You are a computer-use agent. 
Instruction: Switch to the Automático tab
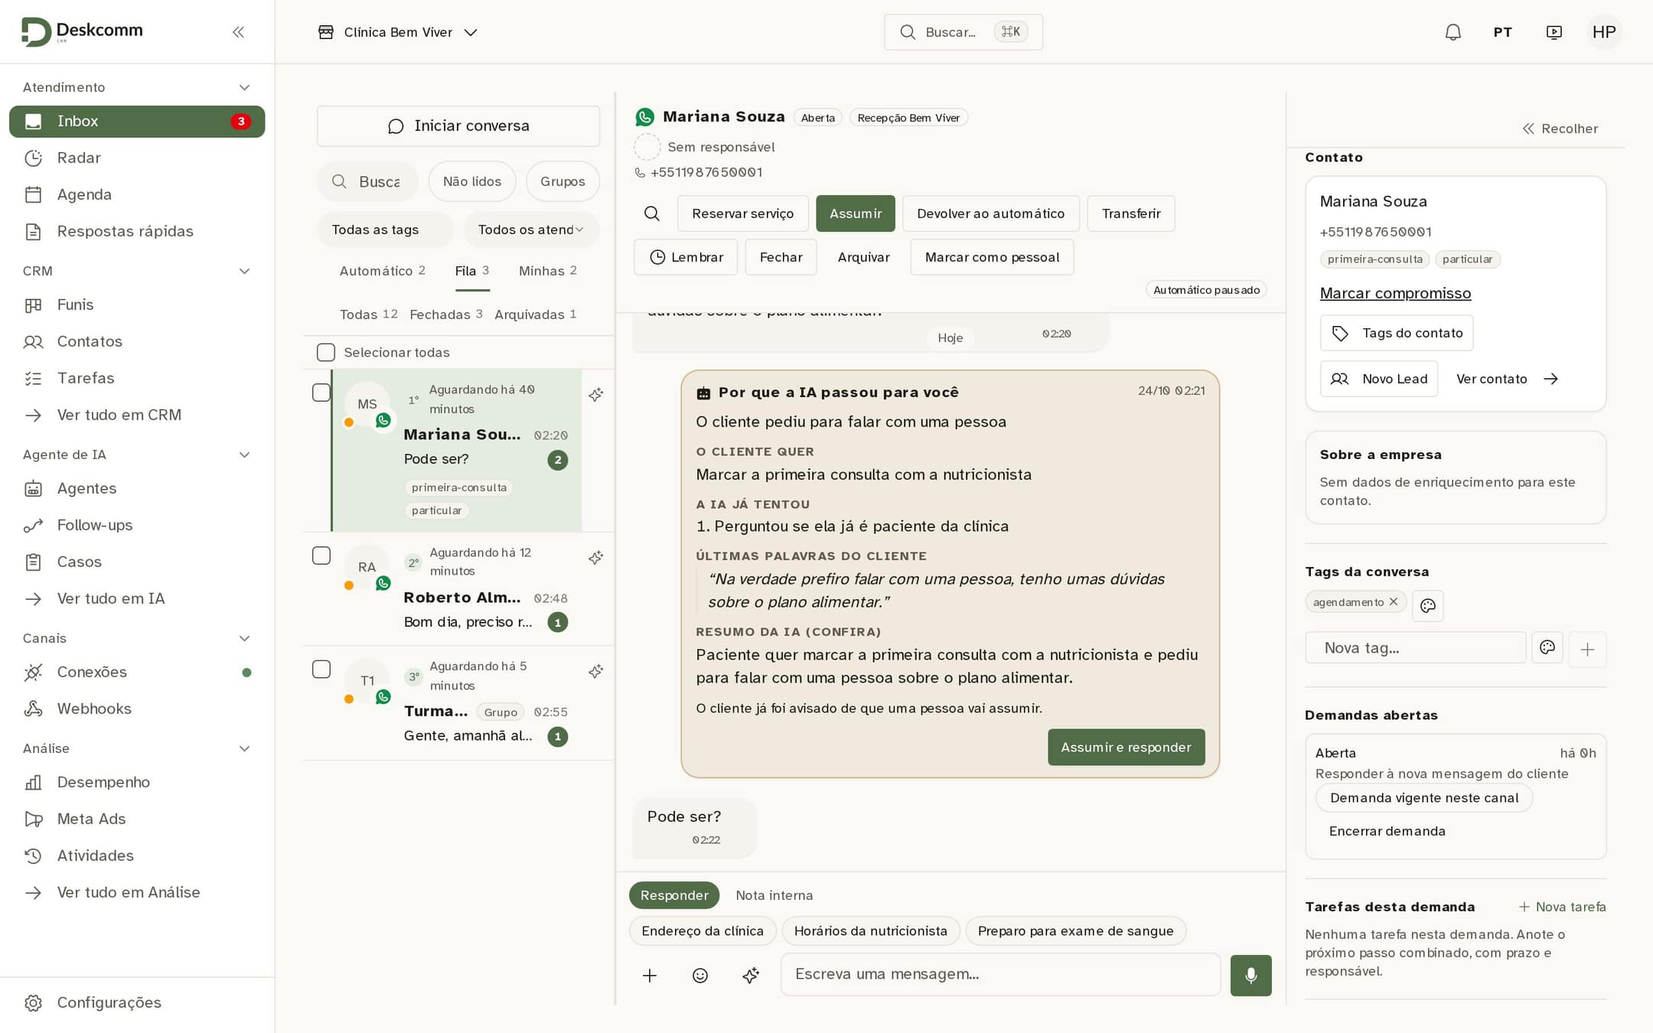coord(382,271)
